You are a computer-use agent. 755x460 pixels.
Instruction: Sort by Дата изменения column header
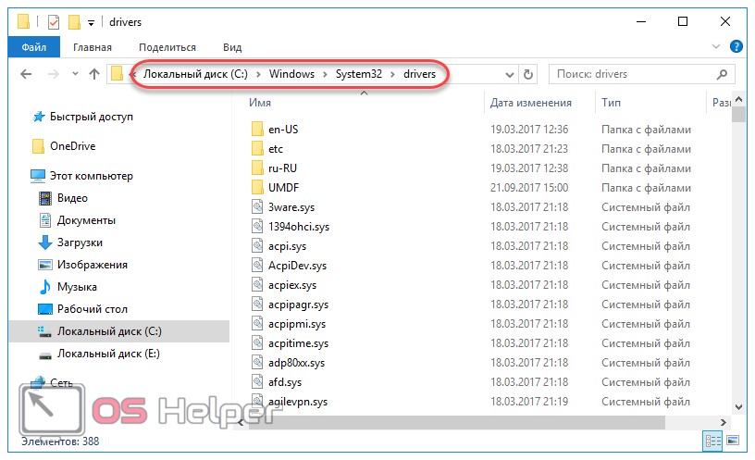point(530,103)
